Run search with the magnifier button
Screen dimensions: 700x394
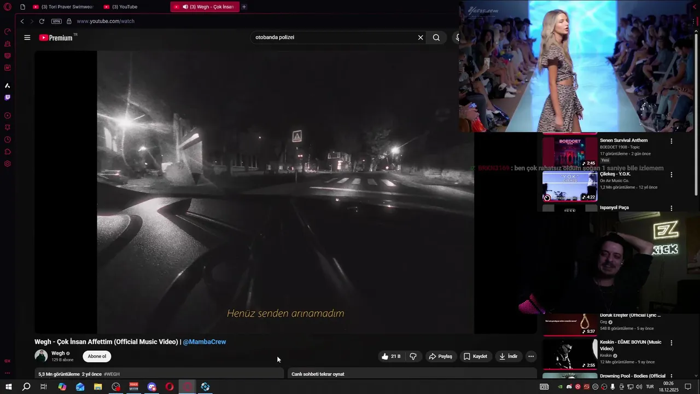point(436,38)
